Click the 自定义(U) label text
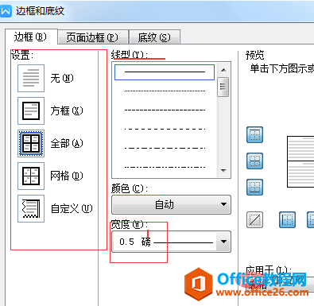314x306 pixels. point(72,209)
